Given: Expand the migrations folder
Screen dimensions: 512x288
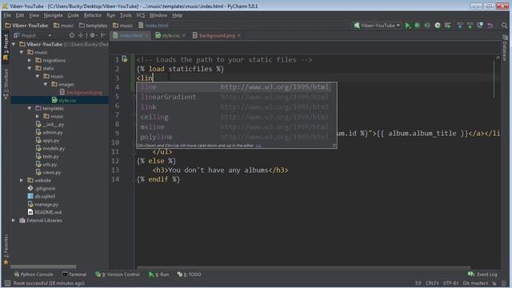Looking at the screenshot, I should point(30,60).
